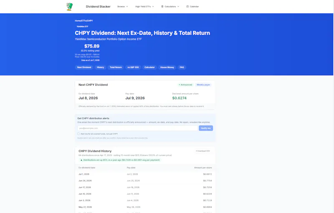Image resolution: width=334 pixels, height=213 pixels.
Task: Click the May 28, 2026 pay date cell
Action: point(133,207)
